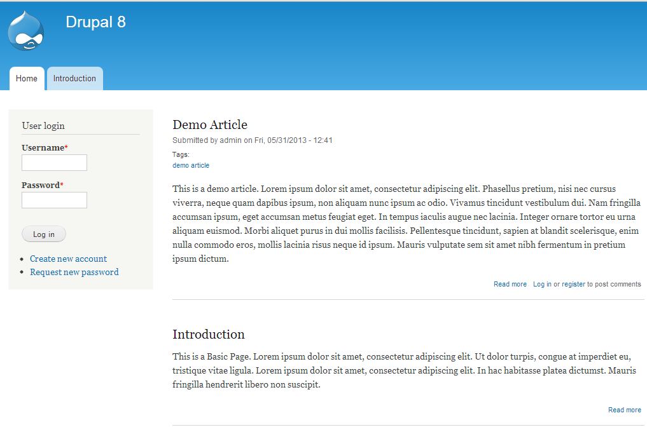647x432 pixels.
Task: Click the Demo Article submission date line
Action: click(253, 140)
